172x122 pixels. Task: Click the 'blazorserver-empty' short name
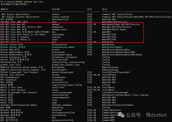(x=63, y=47)
